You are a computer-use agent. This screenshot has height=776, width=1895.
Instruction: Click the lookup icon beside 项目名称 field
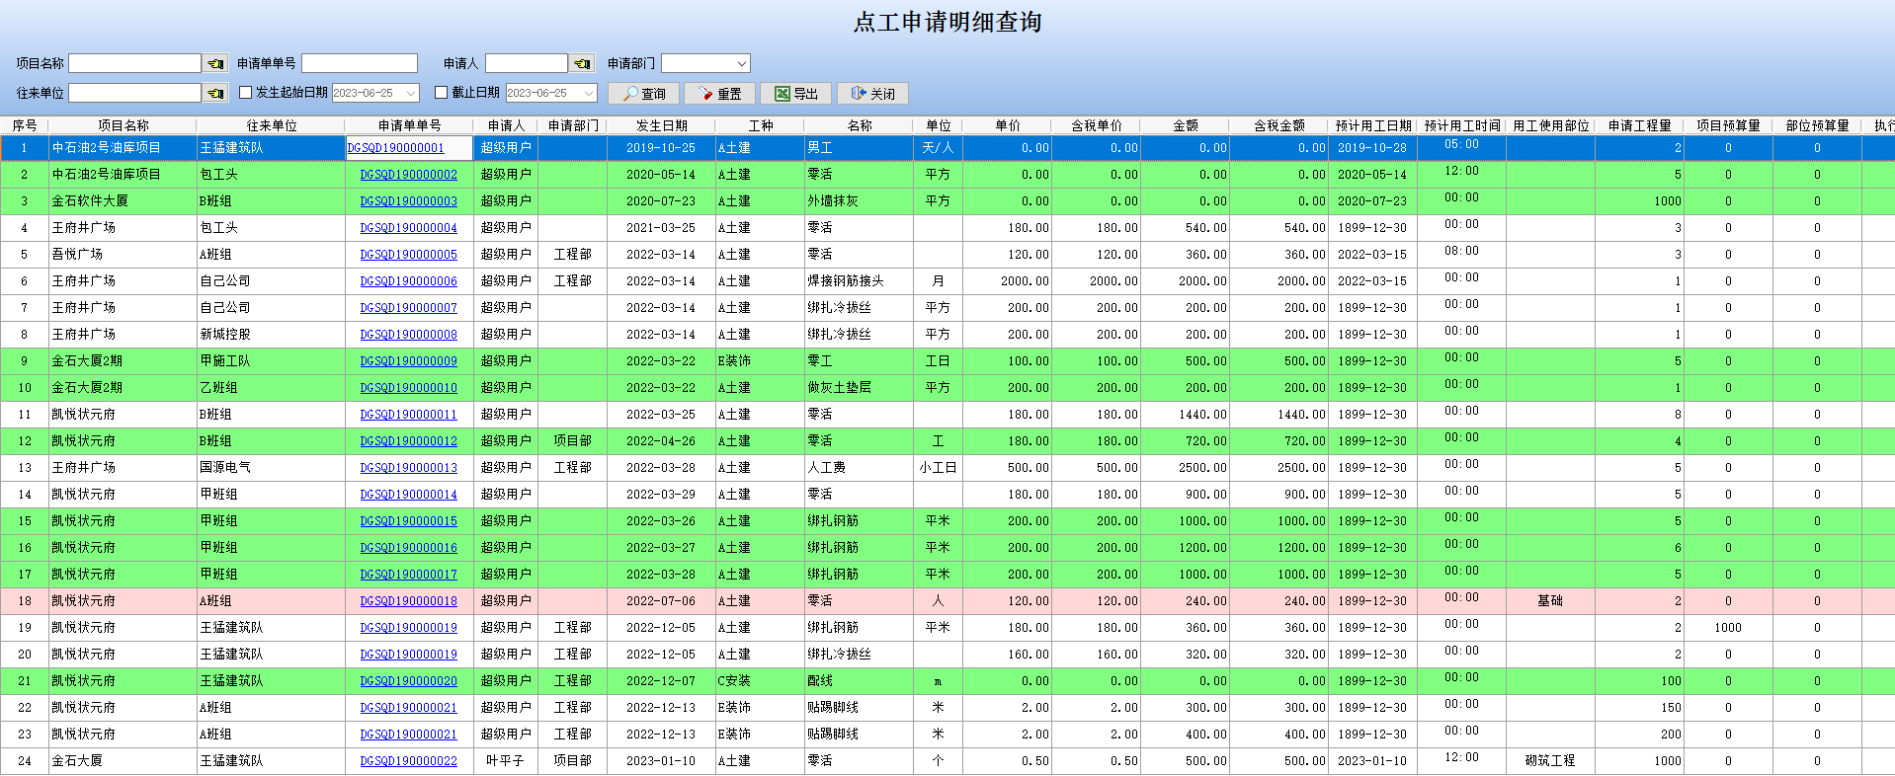215,64
